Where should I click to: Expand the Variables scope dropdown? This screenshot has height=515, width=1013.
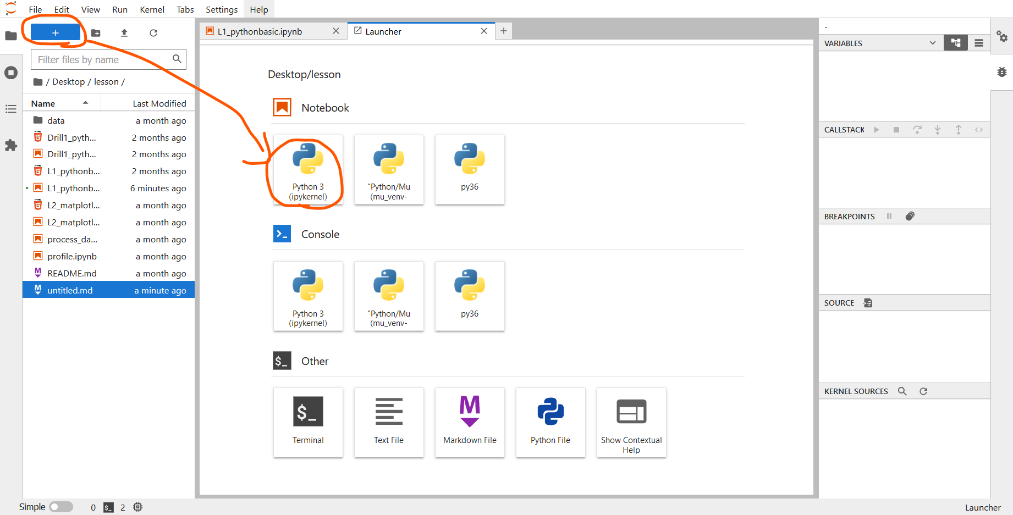pyautogui.click(x=932, y=43)
